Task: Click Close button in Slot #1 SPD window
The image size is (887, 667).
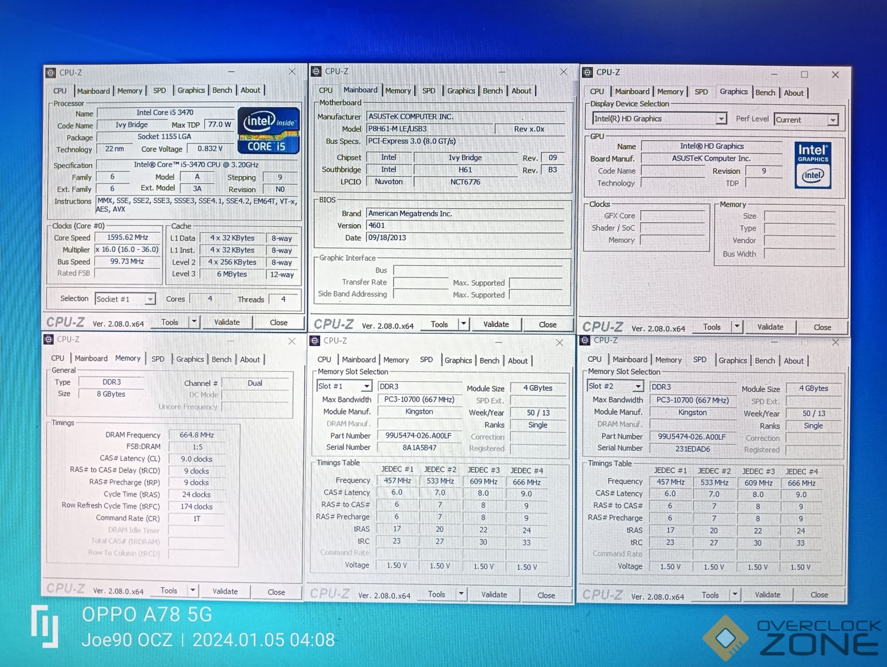Action: 546,595
